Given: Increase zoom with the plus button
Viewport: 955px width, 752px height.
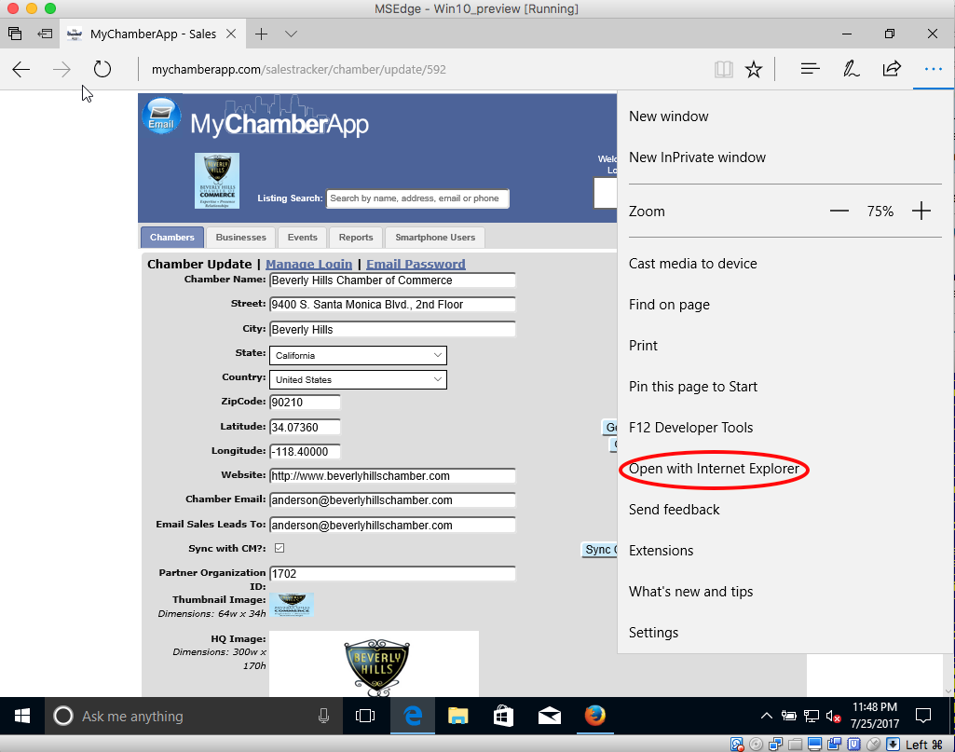Looking at the screenshot, I should (x=921, y=212).
